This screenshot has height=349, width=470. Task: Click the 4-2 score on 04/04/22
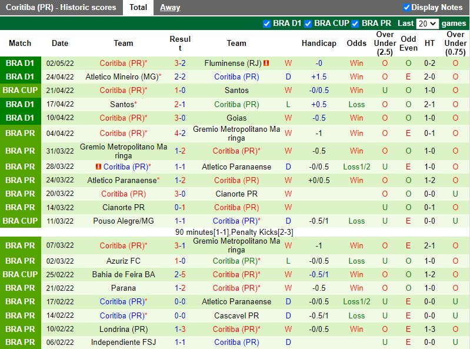pos(180,133)
